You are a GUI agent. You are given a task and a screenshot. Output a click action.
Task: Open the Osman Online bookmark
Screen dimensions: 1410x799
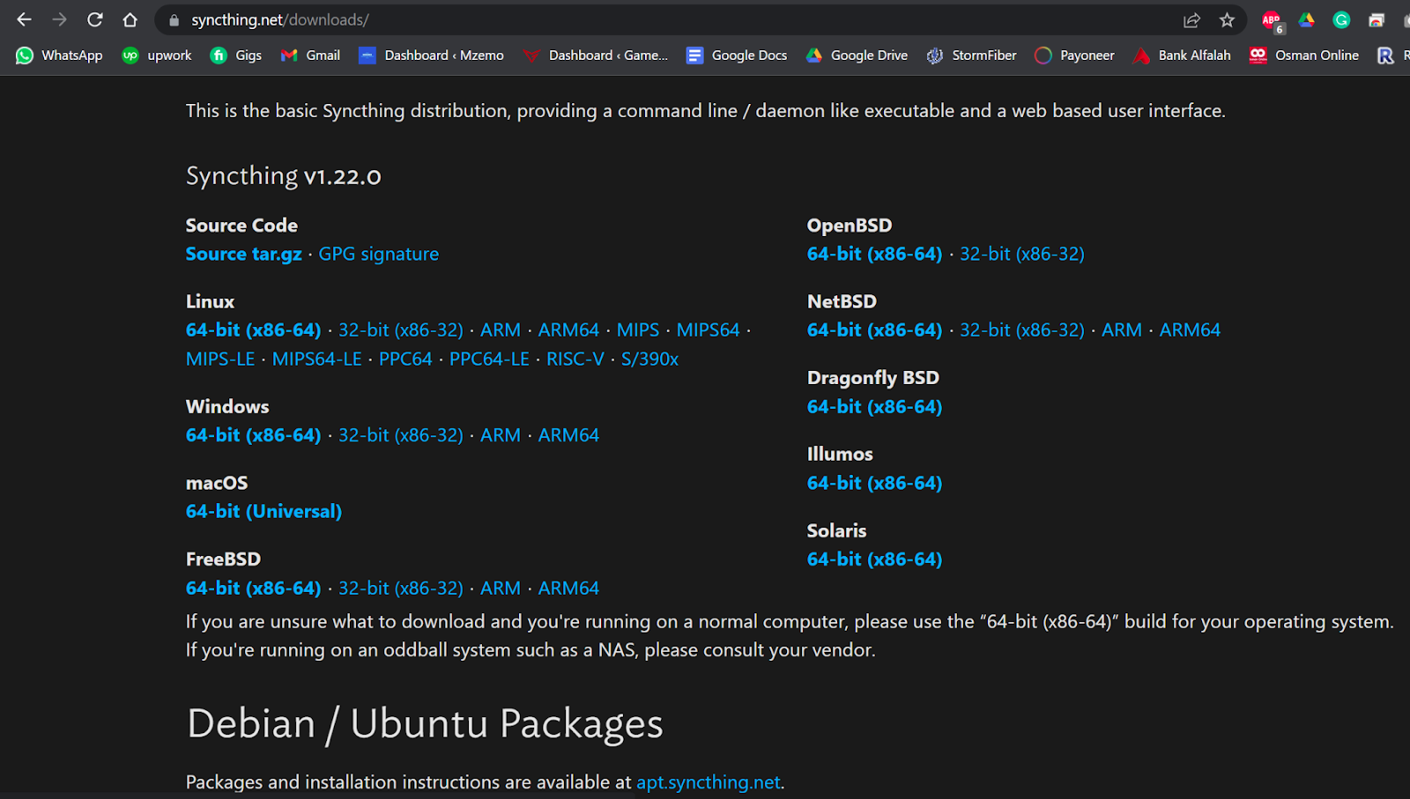click(x=1304, y=55)
